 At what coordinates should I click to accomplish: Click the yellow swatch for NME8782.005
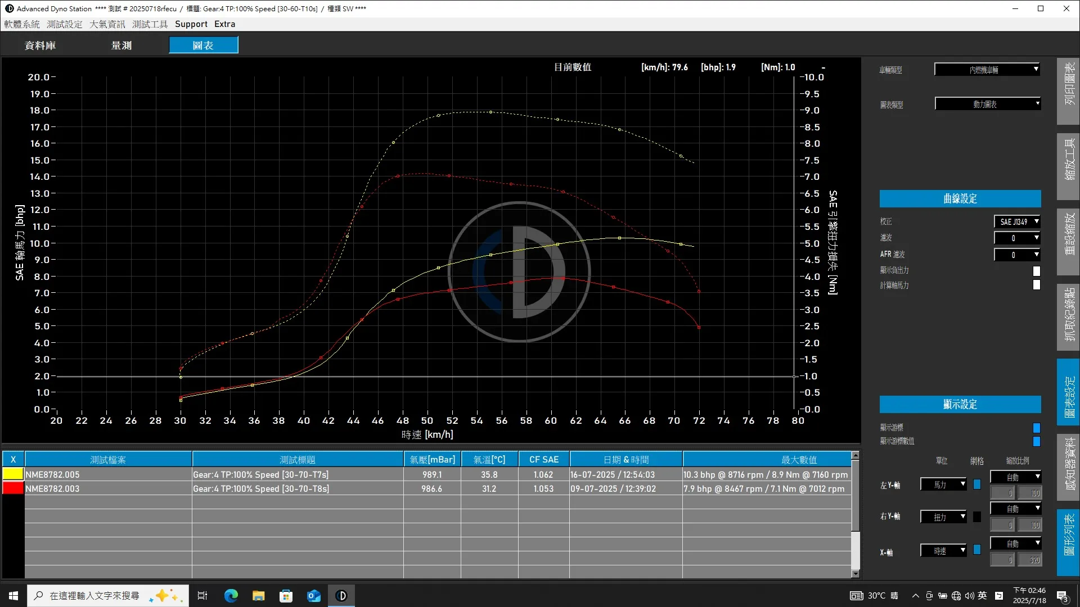(x=13, y=474)
